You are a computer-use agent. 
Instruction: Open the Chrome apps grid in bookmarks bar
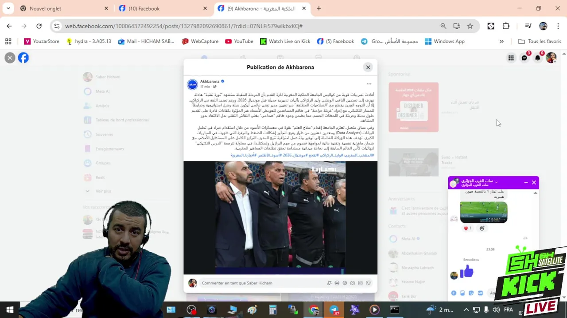click(x=8, y=42)
